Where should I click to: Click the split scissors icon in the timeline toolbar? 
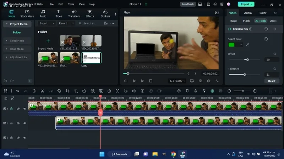[42, 91]
